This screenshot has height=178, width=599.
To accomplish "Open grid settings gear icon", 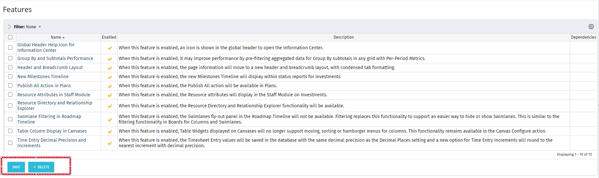I will click(x=591, y=27).
